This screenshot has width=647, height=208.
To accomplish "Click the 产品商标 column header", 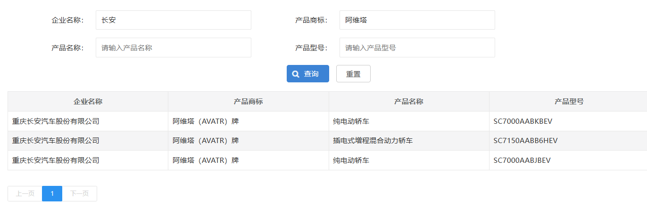I will [248, 102].
